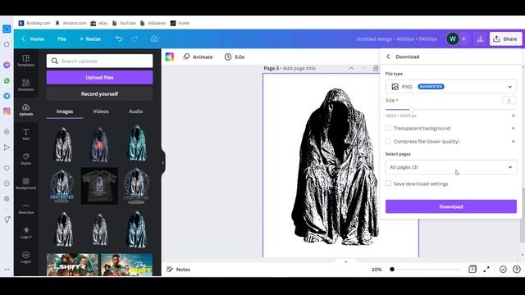Open WhatsApp in the browser sidebar
The width and height of the screenshot is (525, 295).
point(7,80)
